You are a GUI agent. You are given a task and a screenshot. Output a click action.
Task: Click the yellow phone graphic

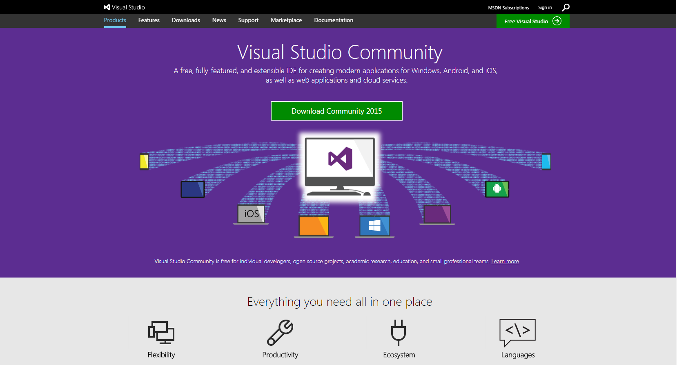144,161
